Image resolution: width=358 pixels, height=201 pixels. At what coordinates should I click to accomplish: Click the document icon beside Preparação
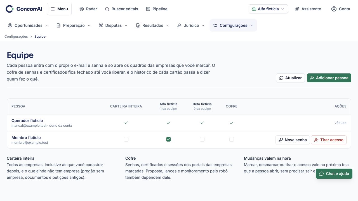coord(59,25)
